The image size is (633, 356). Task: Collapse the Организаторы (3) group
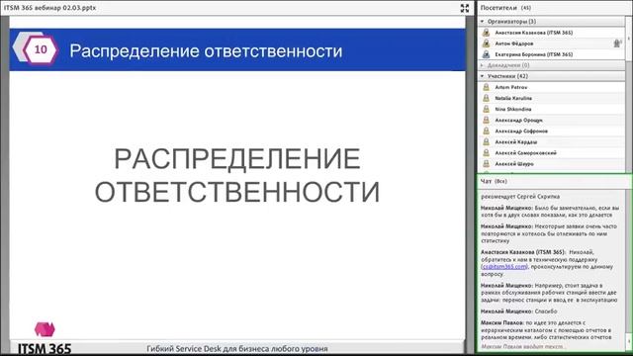pos(482,22)
